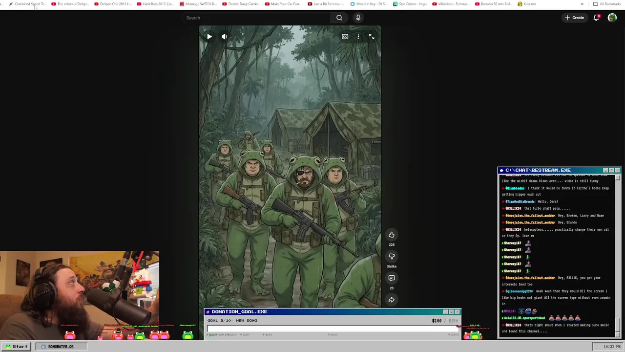This screenshot has height=352, width=625.
Task: Click the chat scrollbar up arrow
Action: 618,177
